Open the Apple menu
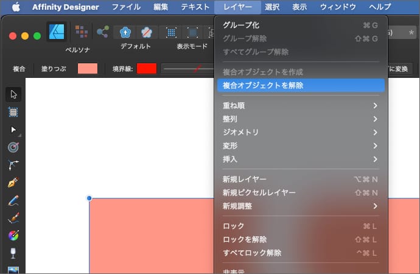The width and height of the screenshot is (420, 274). [x=16, y=7]
